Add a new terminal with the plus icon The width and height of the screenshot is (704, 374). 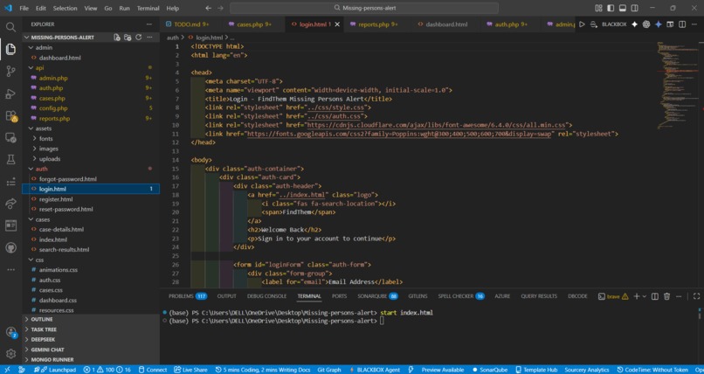click(636, 296)
